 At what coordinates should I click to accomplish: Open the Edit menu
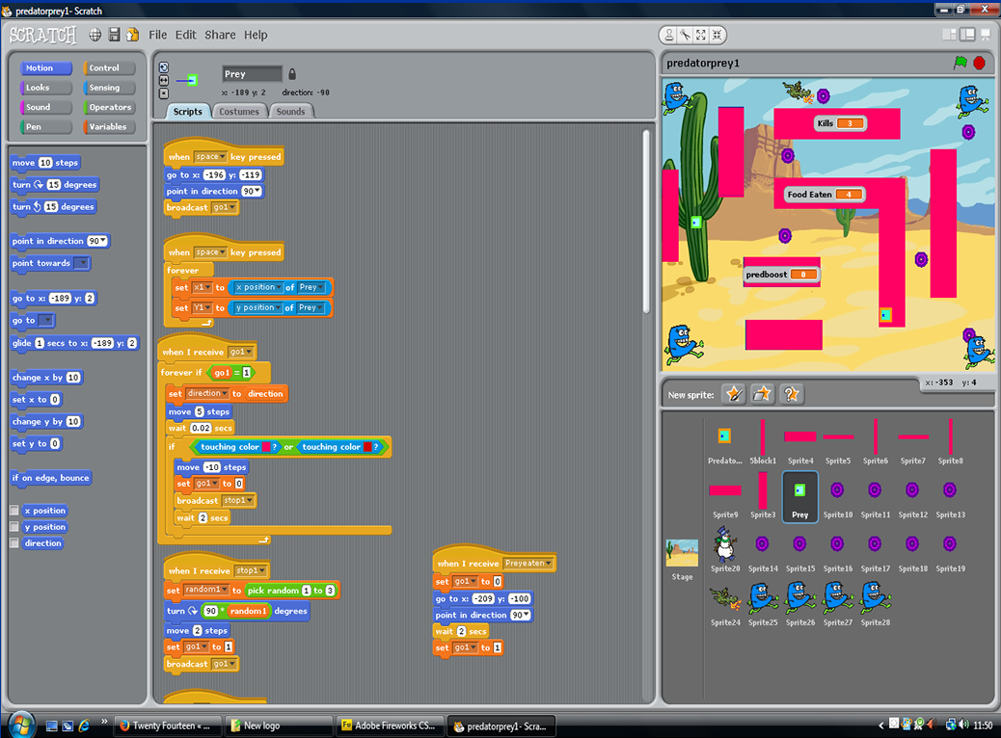(186, 35)
